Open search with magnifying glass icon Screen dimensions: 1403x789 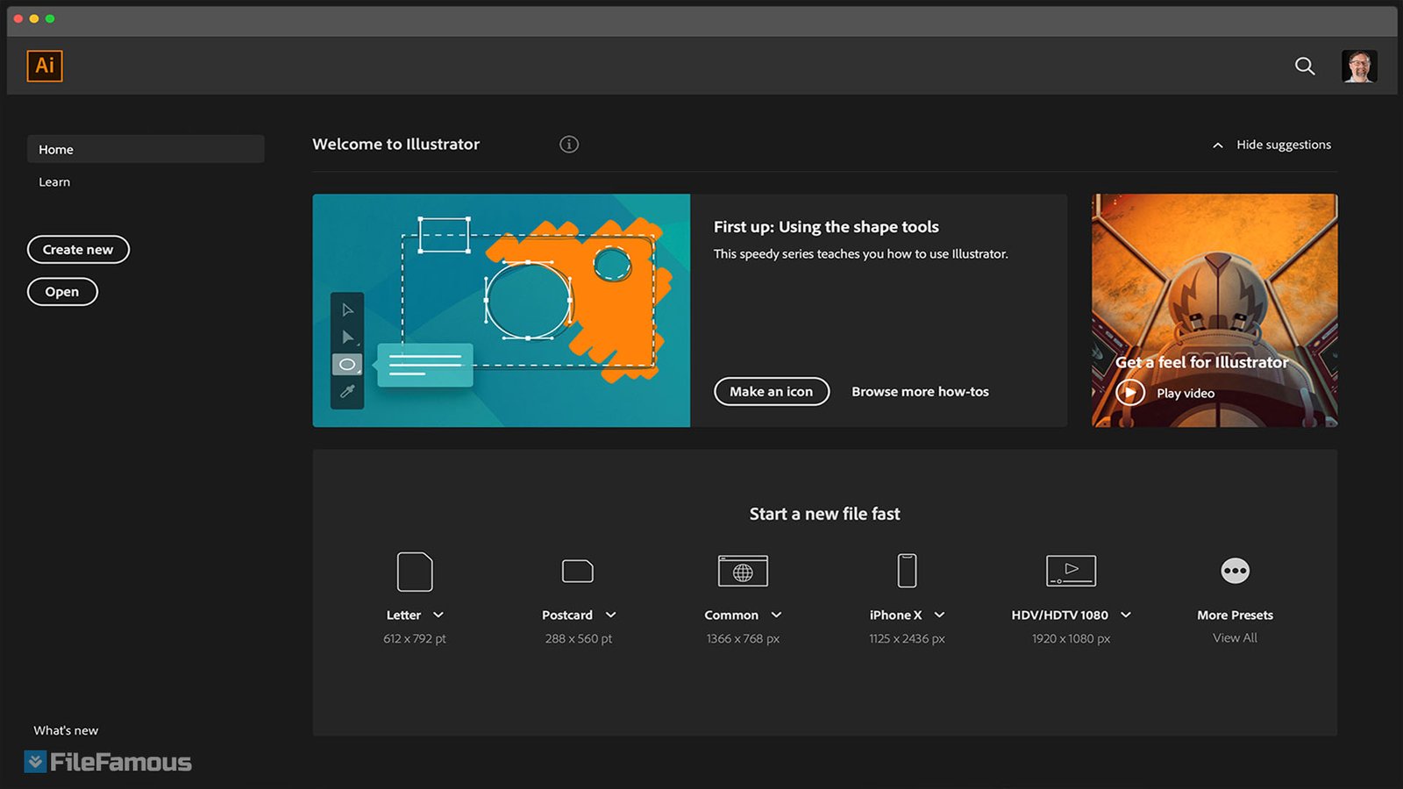pos(1305,66)
